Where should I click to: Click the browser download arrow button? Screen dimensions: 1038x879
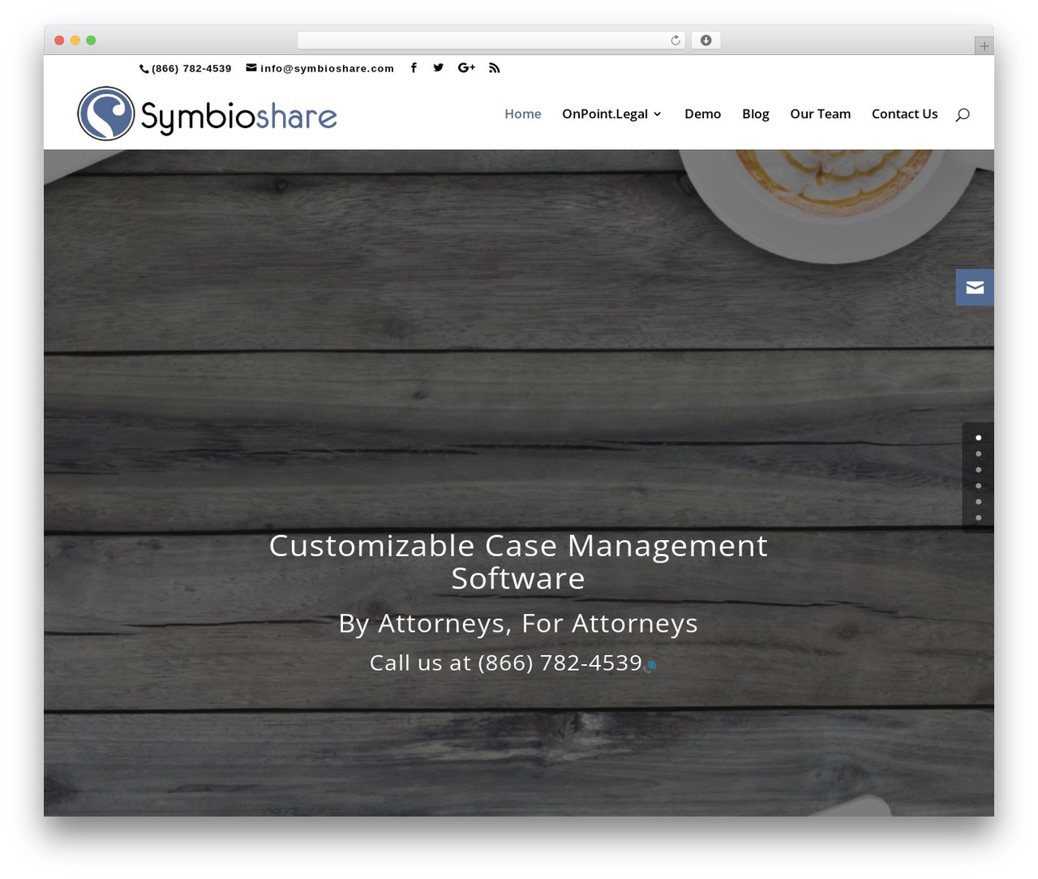point(706,41)
